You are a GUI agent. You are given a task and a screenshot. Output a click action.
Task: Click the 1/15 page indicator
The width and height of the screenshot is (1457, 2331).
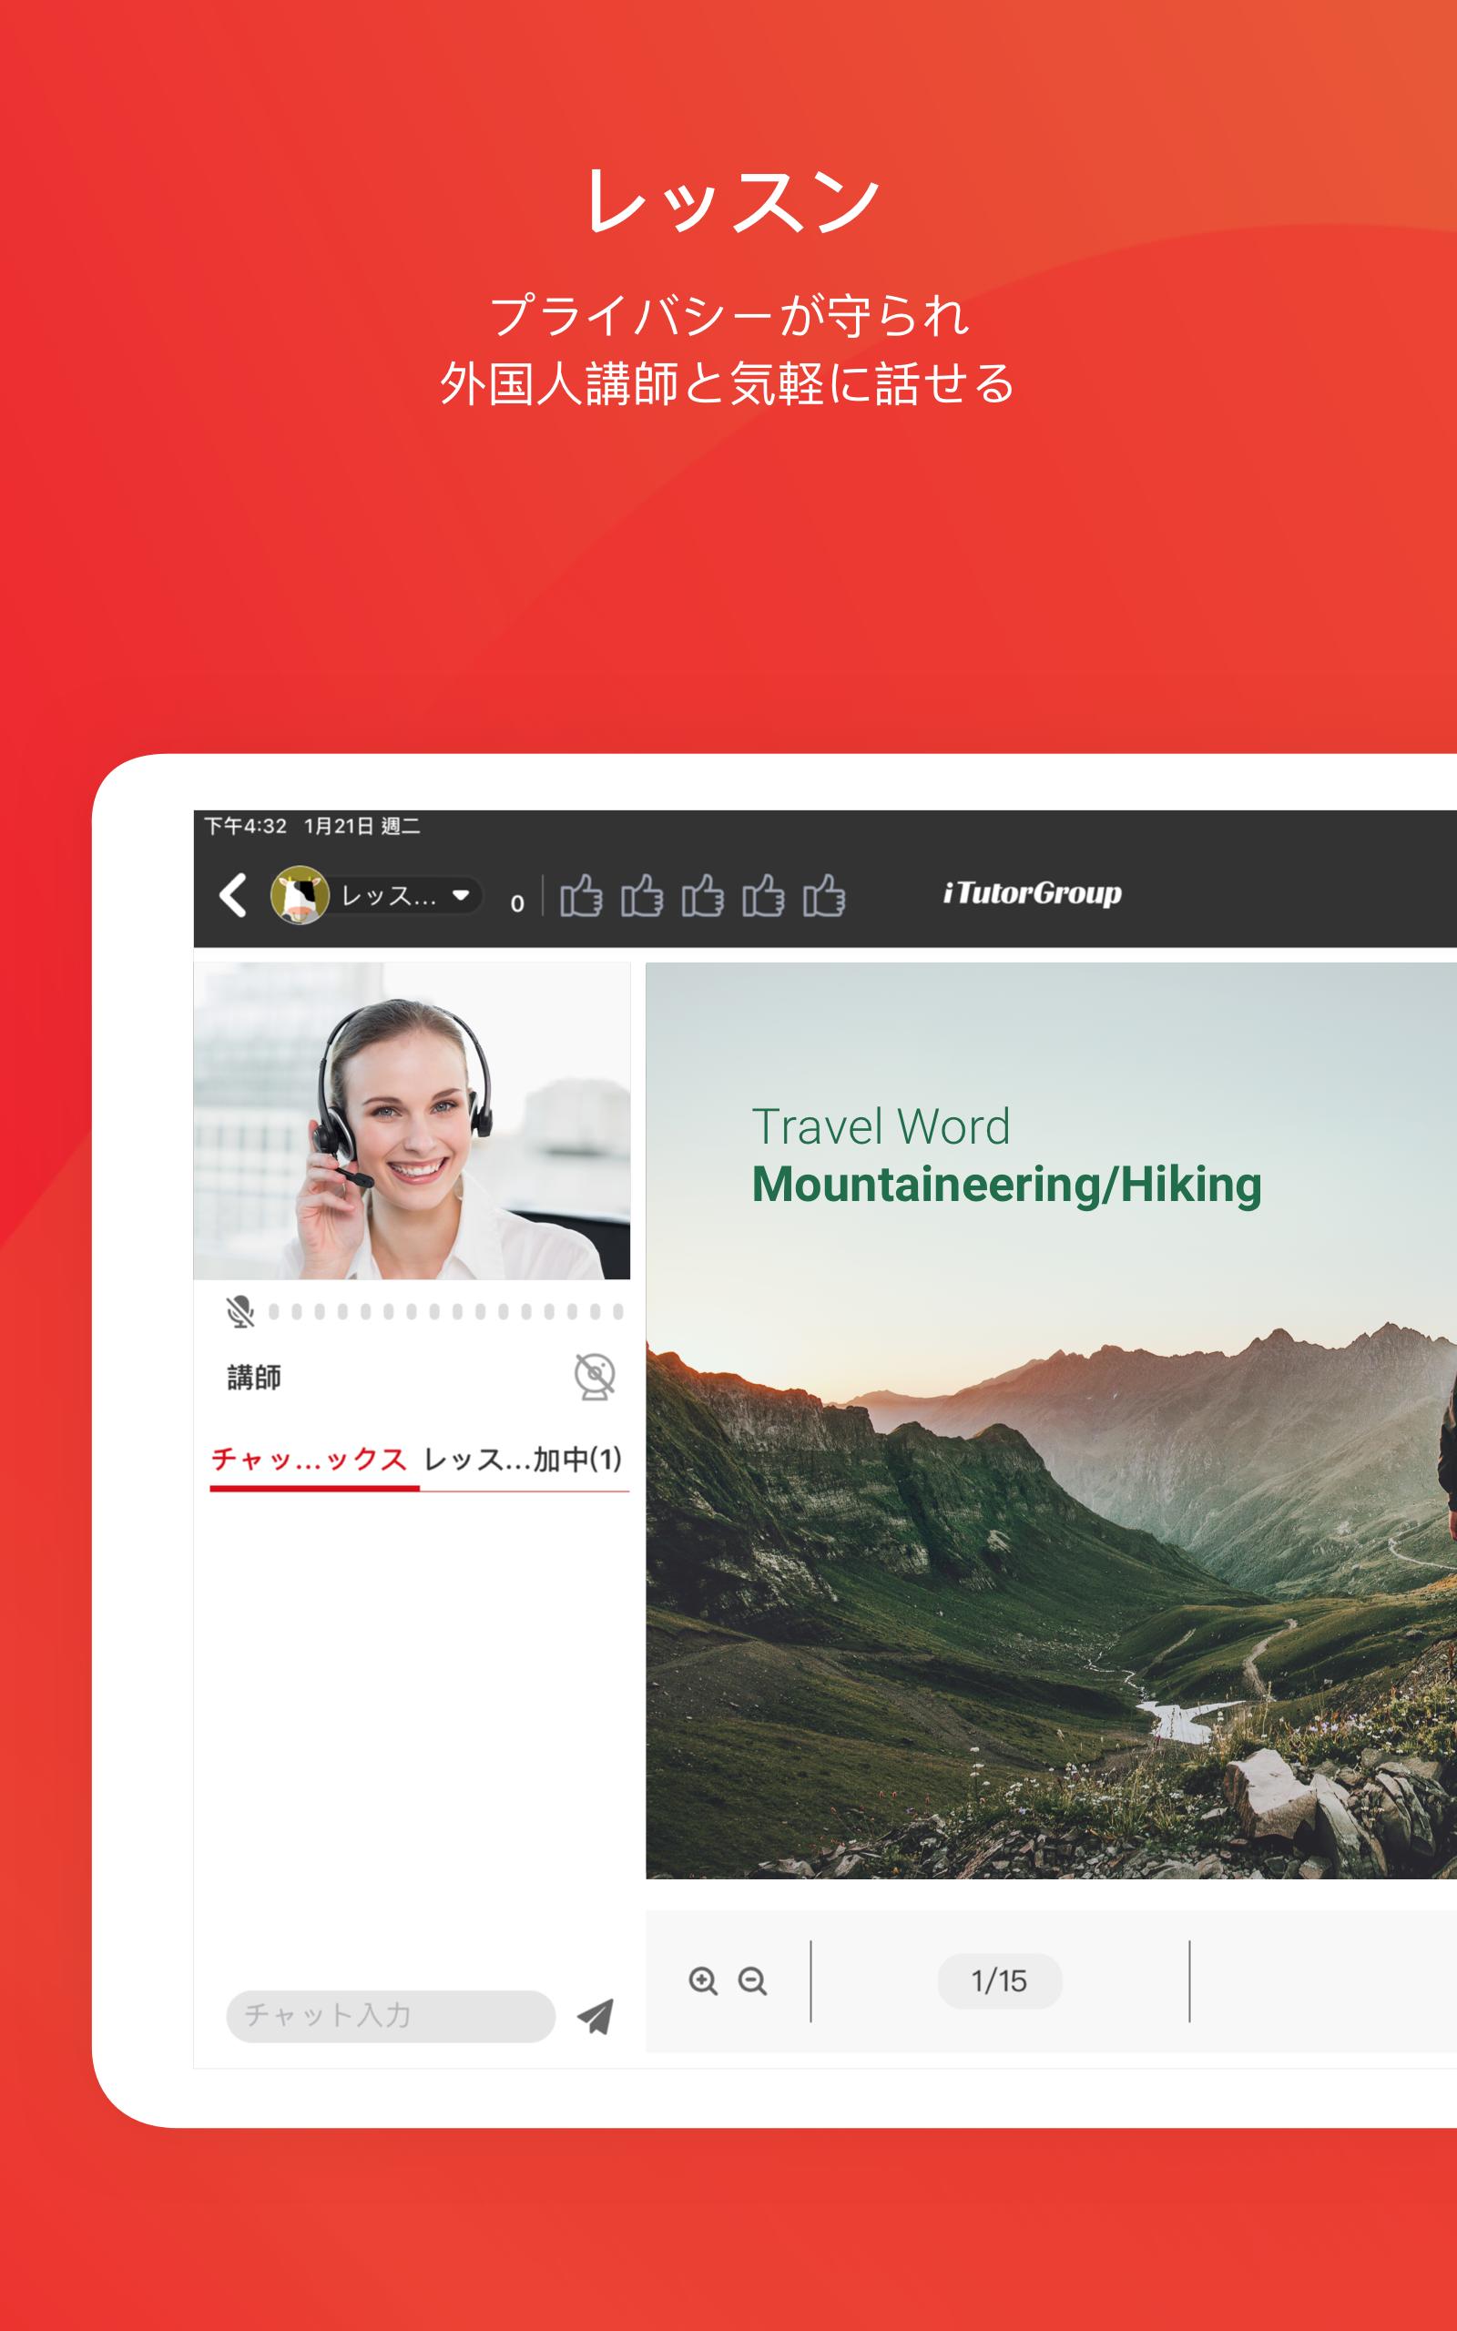click(999, 1980)
